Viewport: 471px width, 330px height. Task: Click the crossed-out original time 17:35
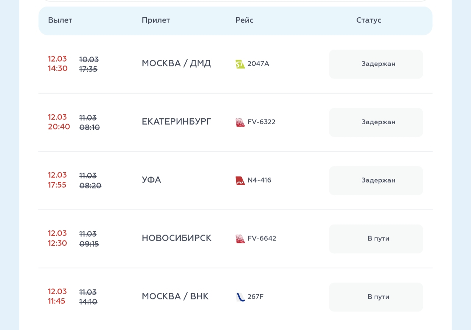(88, 69)
